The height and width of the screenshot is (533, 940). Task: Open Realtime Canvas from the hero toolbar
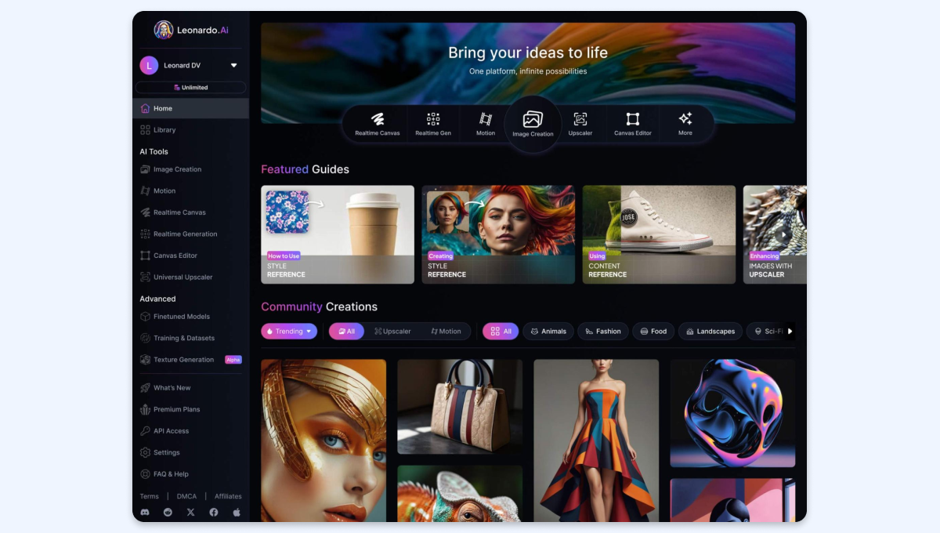[x=378, y=120]
